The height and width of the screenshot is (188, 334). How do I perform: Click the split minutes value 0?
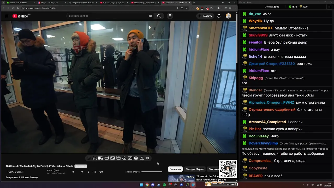point(73,172)
